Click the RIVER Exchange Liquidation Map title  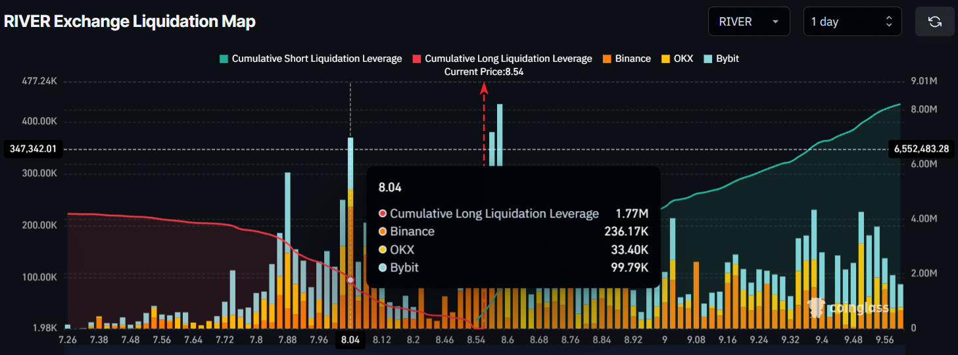[x=130, y=22]
